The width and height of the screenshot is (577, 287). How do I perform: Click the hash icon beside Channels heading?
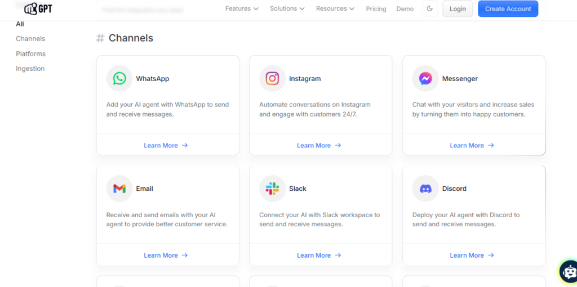click(100, 38)
